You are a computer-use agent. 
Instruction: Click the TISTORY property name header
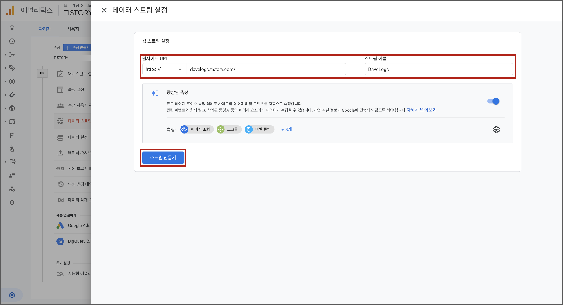click(78, 13)
